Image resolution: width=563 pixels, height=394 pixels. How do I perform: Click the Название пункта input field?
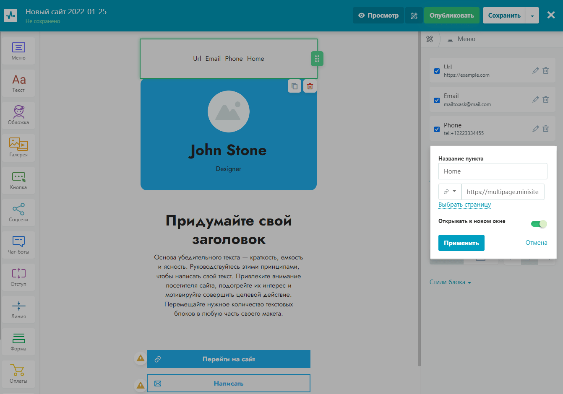coord(493,171)
